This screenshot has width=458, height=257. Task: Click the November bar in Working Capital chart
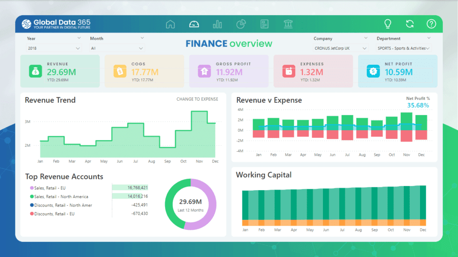406,207
